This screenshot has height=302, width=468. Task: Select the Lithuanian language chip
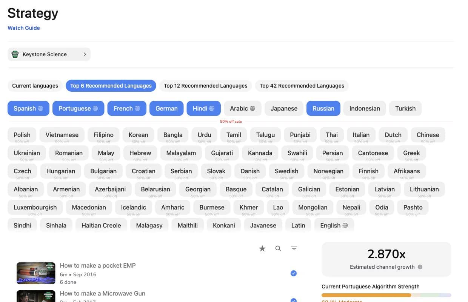point(424,189)
